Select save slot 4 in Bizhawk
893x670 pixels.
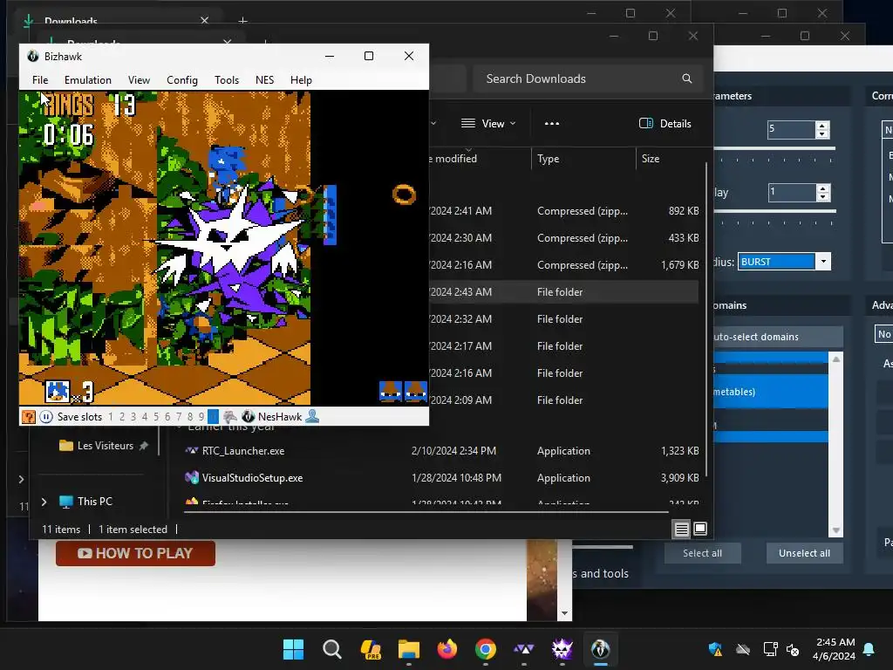coord(145,417)
